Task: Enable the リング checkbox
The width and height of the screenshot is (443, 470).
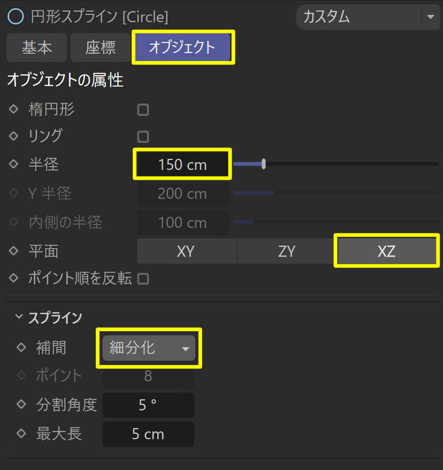Action: (x=143, y=137)
